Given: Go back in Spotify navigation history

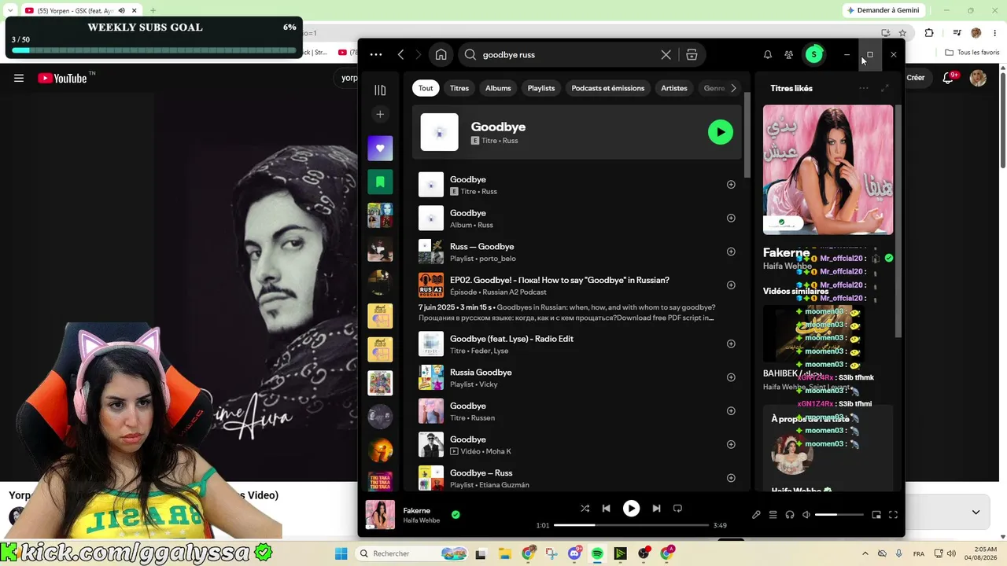Looking at the screenshot, I should (401, 55).
